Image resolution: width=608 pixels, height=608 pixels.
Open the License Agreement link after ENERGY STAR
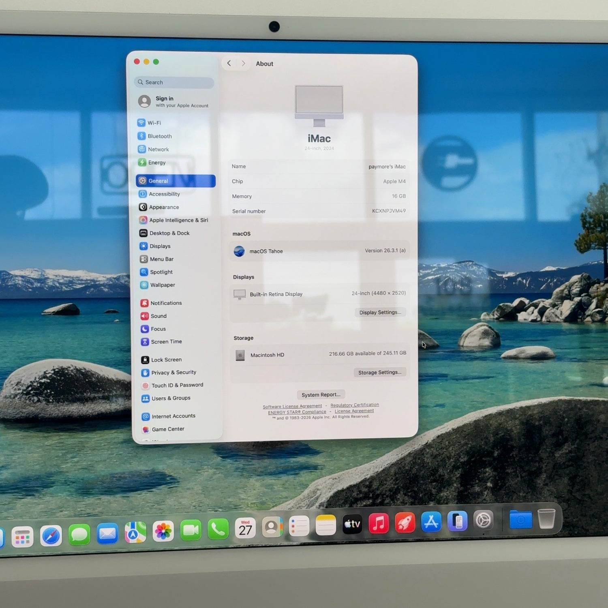pyautogui.click(x=354, y=411)
